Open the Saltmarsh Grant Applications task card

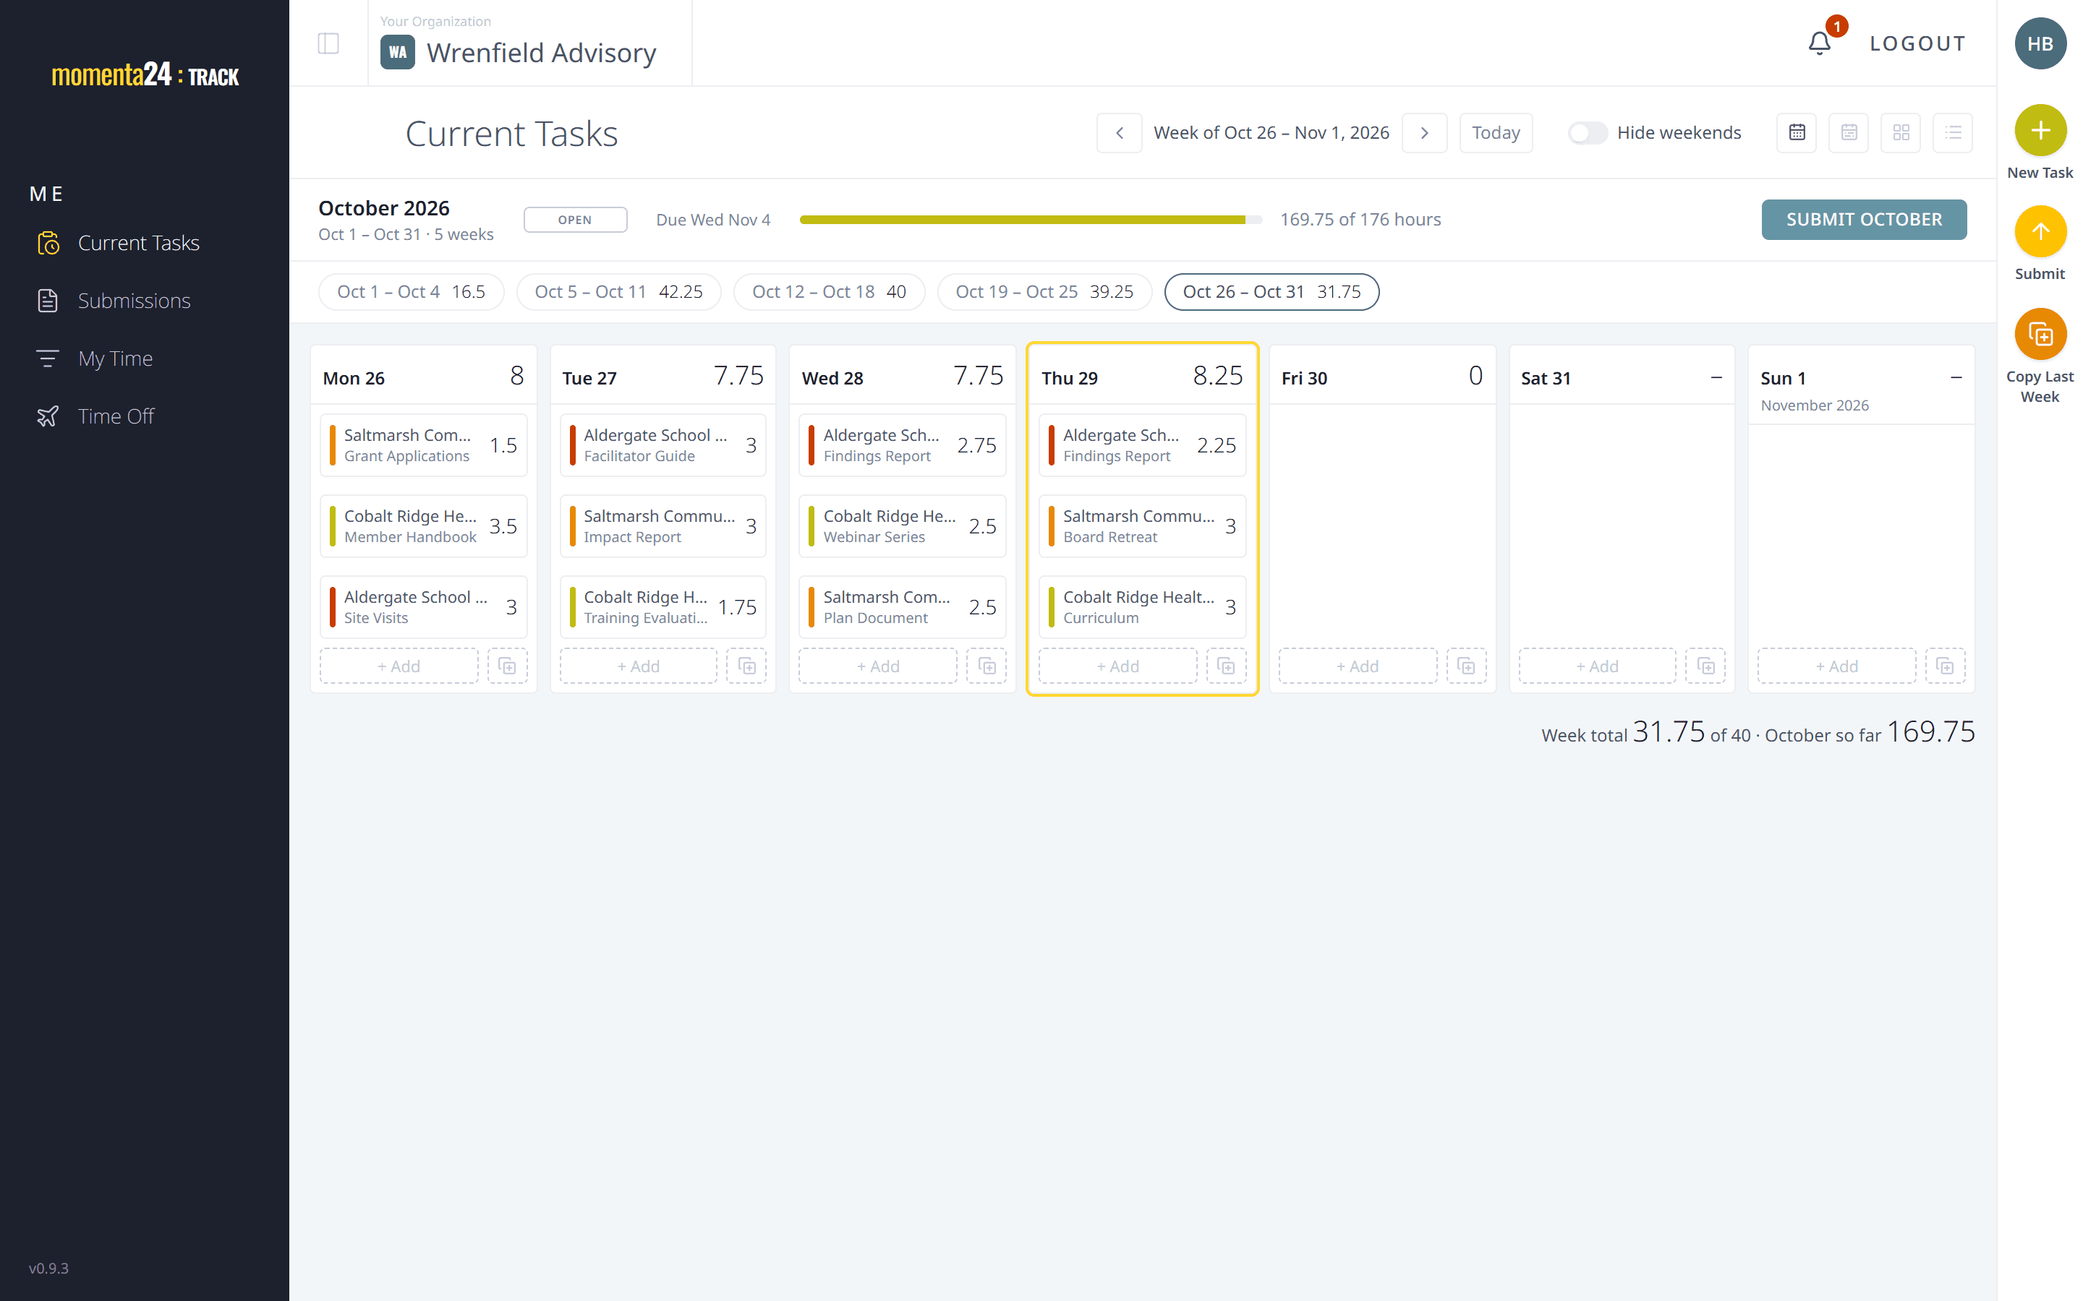(424, 445)
